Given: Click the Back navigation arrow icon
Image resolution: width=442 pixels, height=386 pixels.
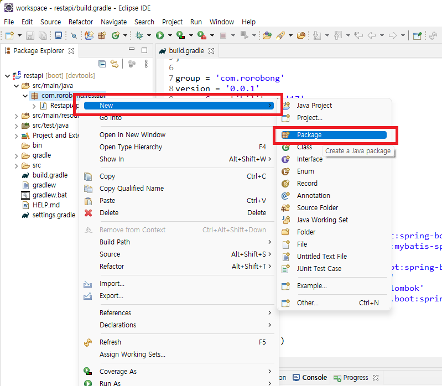Looking at the screenshot, I should click(372, 35).
